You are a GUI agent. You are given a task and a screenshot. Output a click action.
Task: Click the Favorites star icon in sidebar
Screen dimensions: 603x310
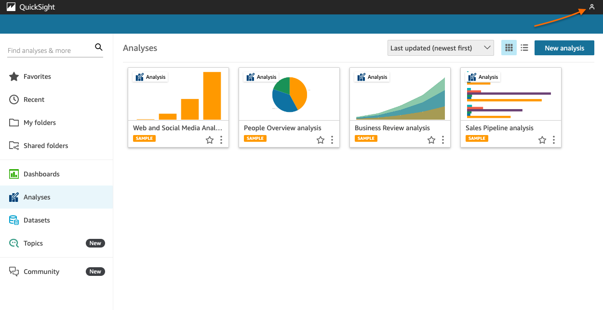coord(14,76)
